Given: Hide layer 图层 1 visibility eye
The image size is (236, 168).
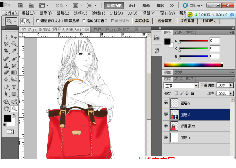Looking at the screenshot, I should point(166,137).
